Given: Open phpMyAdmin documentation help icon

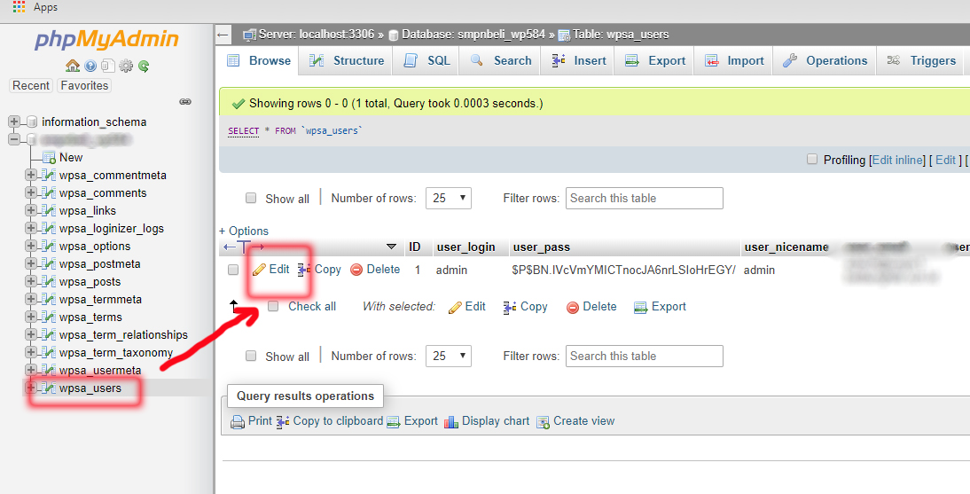Looking at the screenshot, I should 90,66.
